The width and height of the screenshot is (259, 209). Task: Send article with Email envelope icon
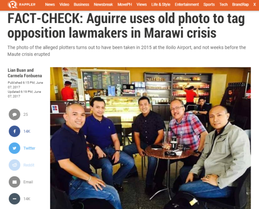(x=14, y=182)
